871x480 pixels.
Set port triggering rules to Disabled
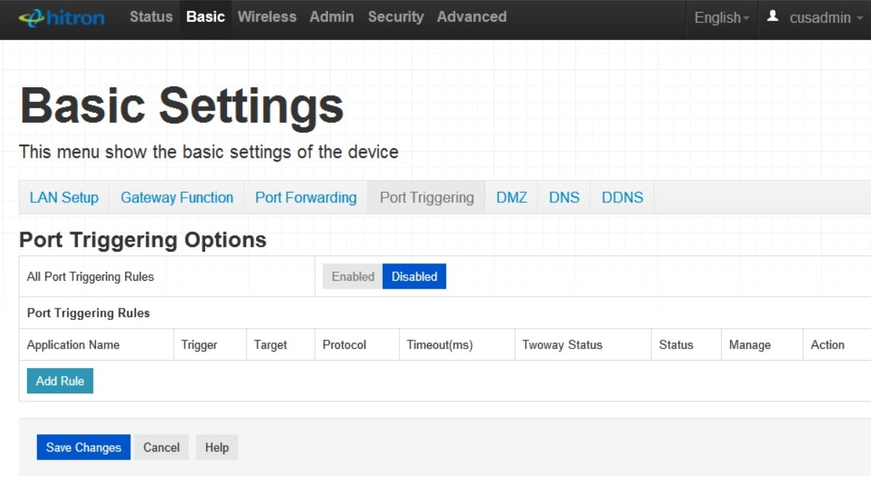(414, 276)
